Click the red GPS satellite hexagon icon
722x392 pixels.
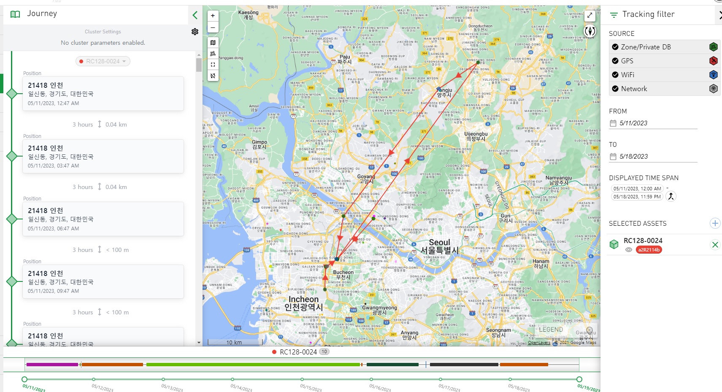713,61
